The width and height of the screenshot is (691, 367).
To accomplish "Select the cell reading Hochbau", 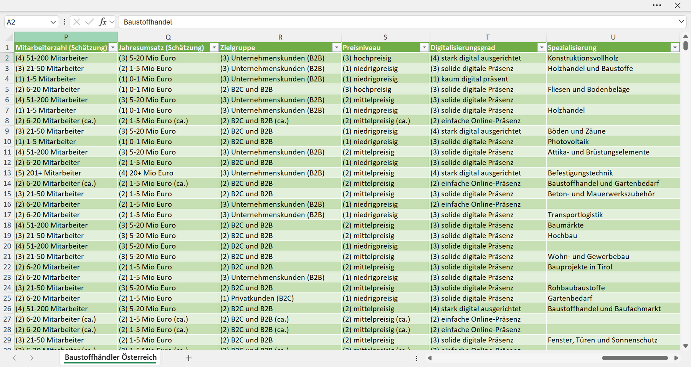I will tap(613, 236).
